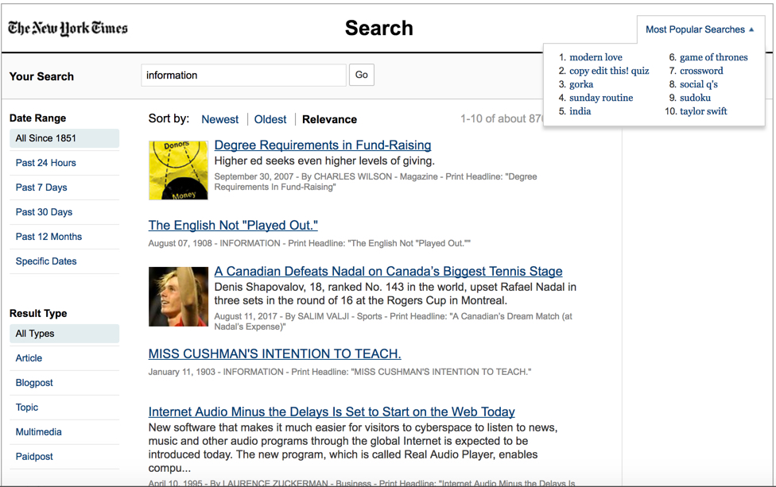This screenshot has width=776, height=487.
Task: Open MISS CUSHMAN'S INTENTION TO TEACH article
Action: [274, 354]
